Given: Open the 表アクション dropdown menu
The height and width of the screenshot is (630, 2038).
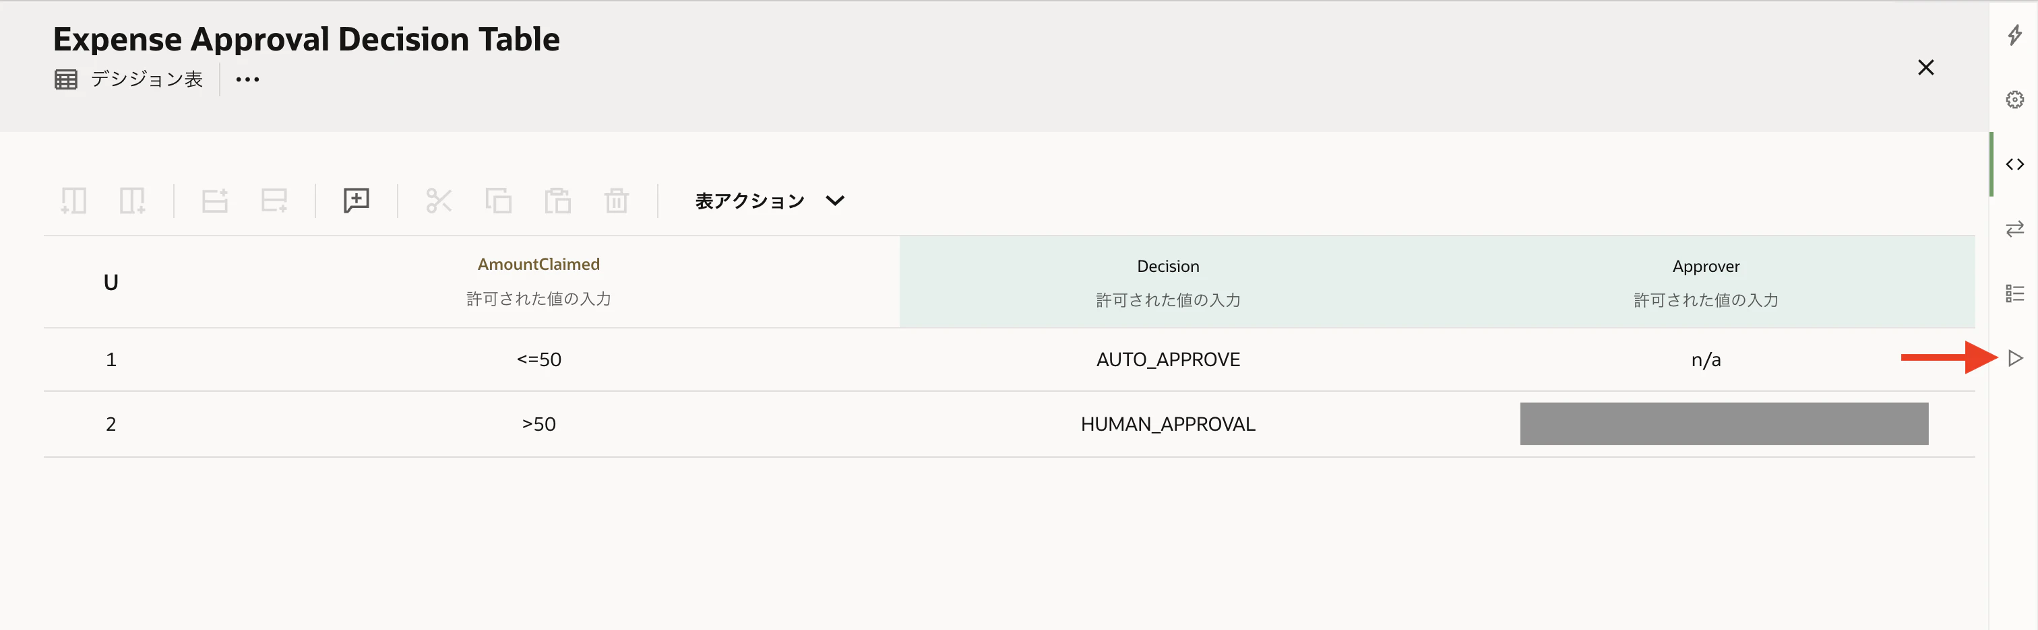Looking at the screenshot, I should tap(770, 201).
